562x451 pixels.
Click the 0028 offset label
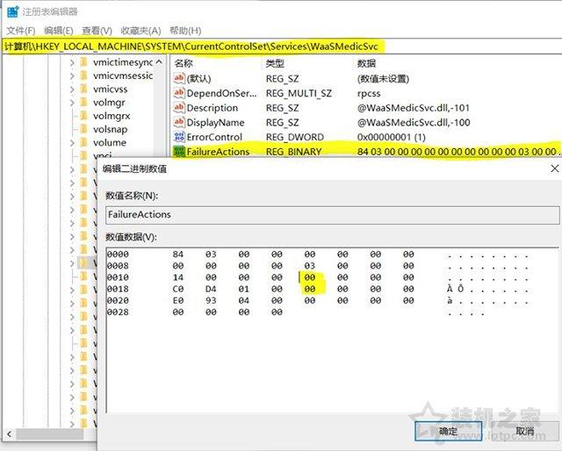coord(118,312)
